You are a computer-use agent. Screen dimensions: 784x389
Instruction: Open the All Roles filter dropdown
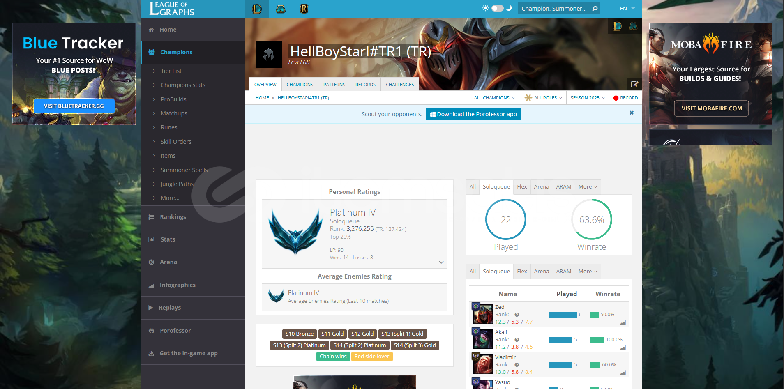[x=543, y=98]
